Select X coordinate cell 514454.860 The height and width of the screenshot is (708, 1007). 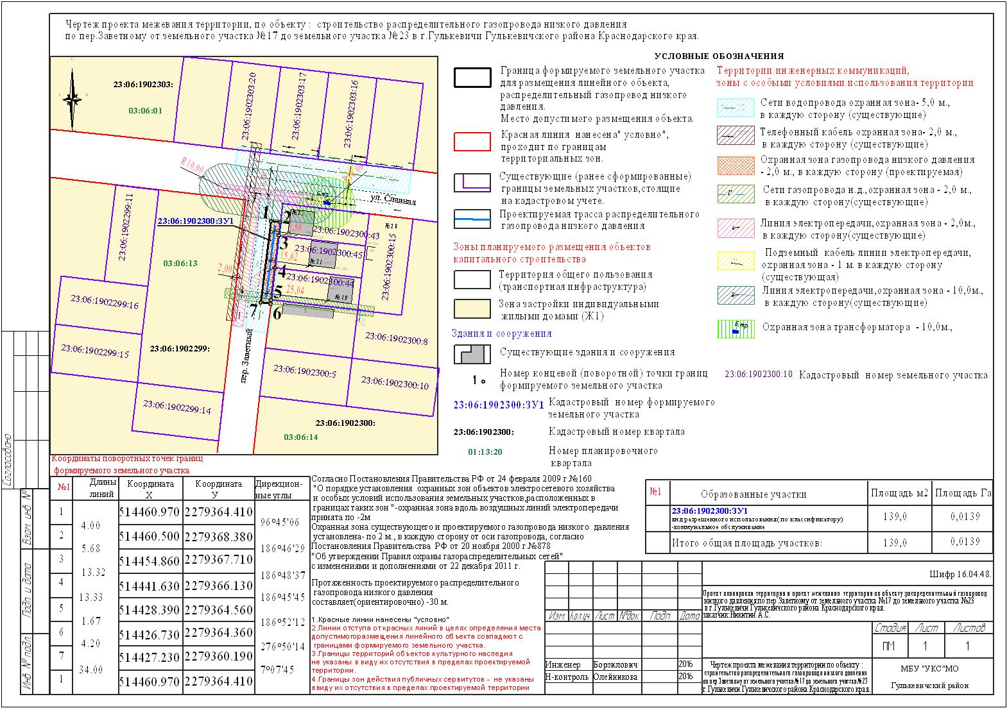(150, 560)
